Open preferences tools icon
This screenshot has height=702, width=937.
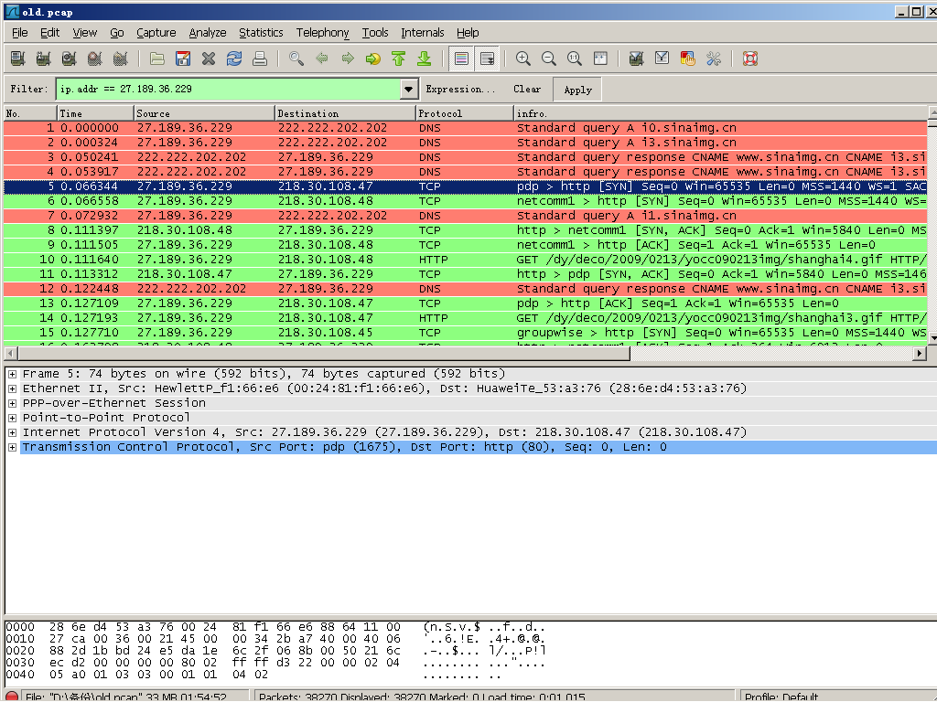(x=714, y=58)
